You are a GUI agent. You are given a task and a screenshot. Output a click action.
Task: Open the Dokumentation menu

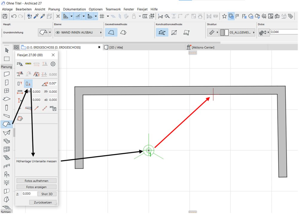point(74,9)
